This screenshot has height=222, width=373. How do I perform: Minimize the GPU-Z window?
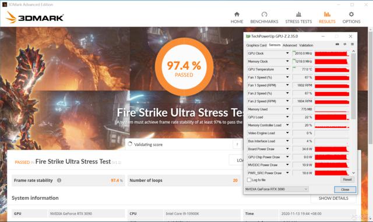point(323,36)
